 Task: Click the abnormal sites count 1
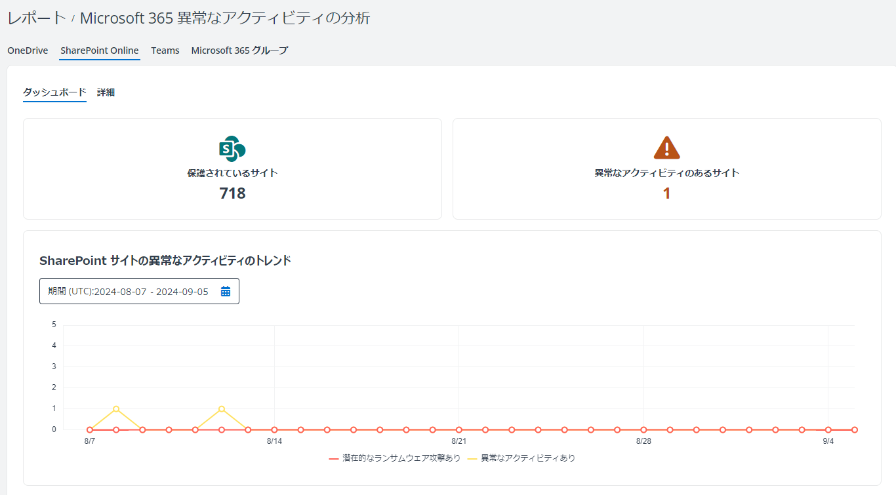666,193
